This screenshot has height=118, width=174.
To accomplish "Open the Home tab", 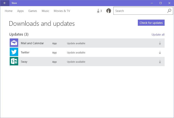I will (8, 11).
